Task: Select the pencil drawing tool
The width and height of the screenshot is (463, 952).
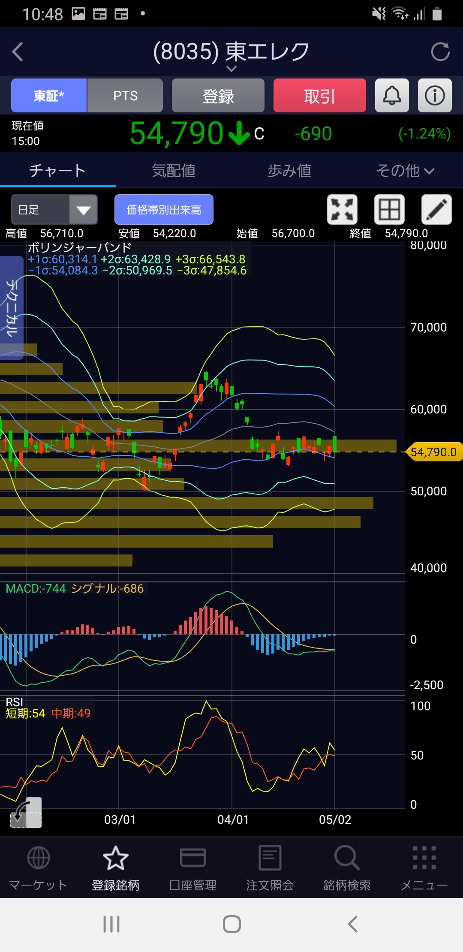Action: 436,210
